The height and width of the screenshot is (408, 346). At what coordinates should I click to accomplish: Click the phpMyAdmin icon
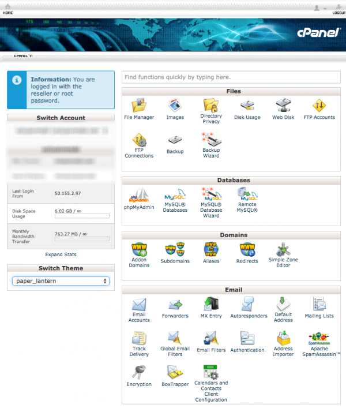139,196
